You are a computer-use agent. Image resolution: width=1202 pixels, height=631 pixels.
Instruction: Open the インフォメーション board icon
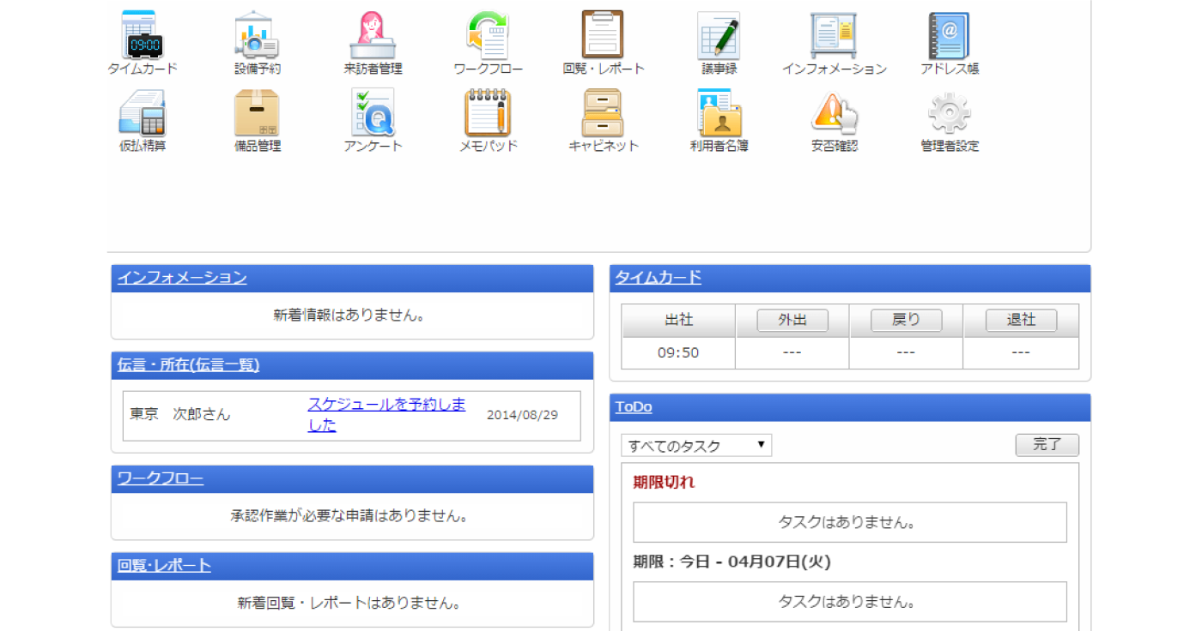point(834,35)
